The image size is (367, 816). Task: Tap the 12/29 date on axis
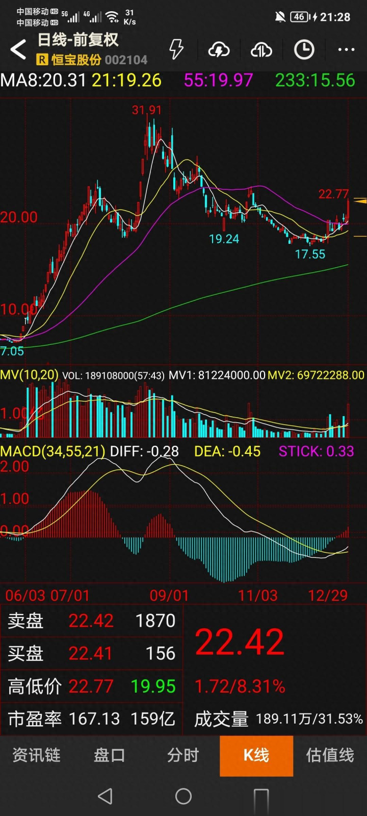pyautogui.click(x=328, y=595)
